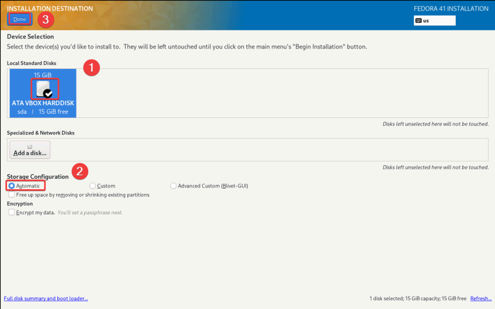The width and height of the screenshot is (495, 309).
Task: Click 'You'll set a passphrase next.' hint text
Action: click(x=90, y=213)
